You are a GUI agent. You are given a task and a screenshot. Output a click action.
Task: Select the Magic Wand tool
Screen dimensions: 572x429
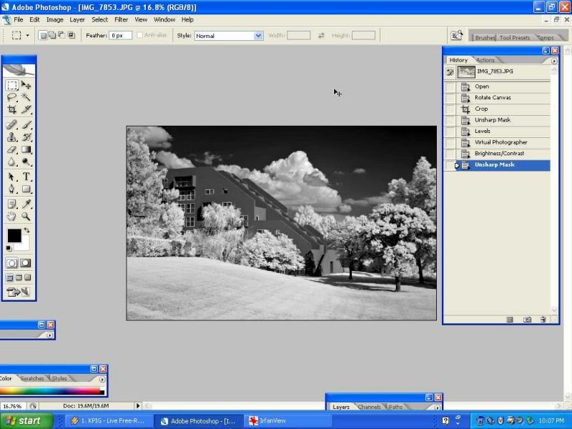(x=26, y=97)
